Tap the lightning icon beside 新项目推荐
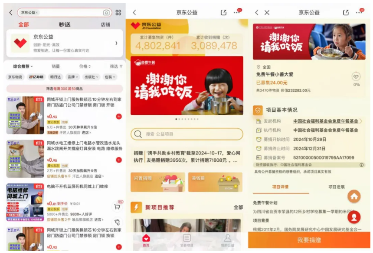This screenshot has width=373, height=253. (136, 207)
